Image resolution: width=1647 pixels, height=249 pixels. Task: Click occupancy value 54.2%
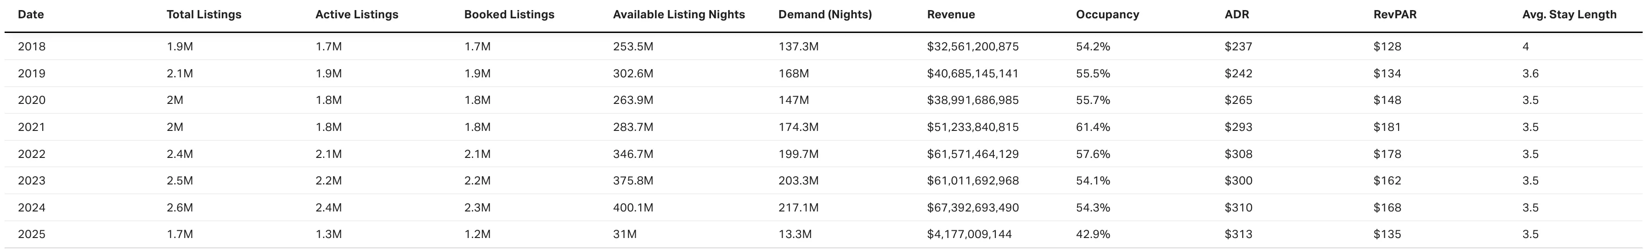click(1093, 47)
